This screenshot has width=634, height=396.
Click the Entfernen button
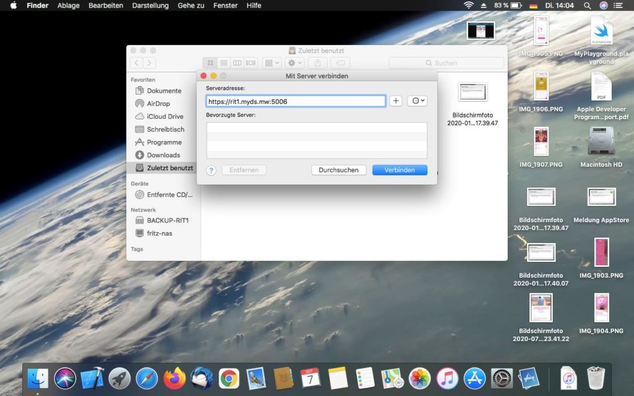[244, 170]
